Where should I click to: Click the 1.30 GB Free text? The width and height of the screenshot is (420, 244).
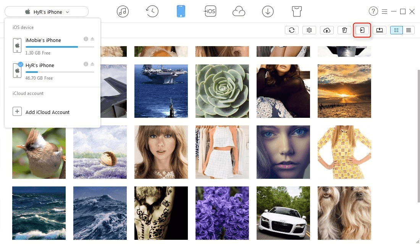[x=38, y=53]
